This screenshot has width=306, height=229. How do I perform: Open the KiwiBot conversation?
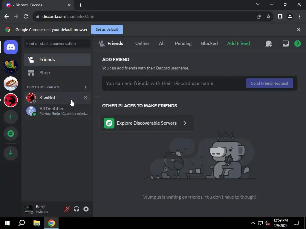point(57,98)
